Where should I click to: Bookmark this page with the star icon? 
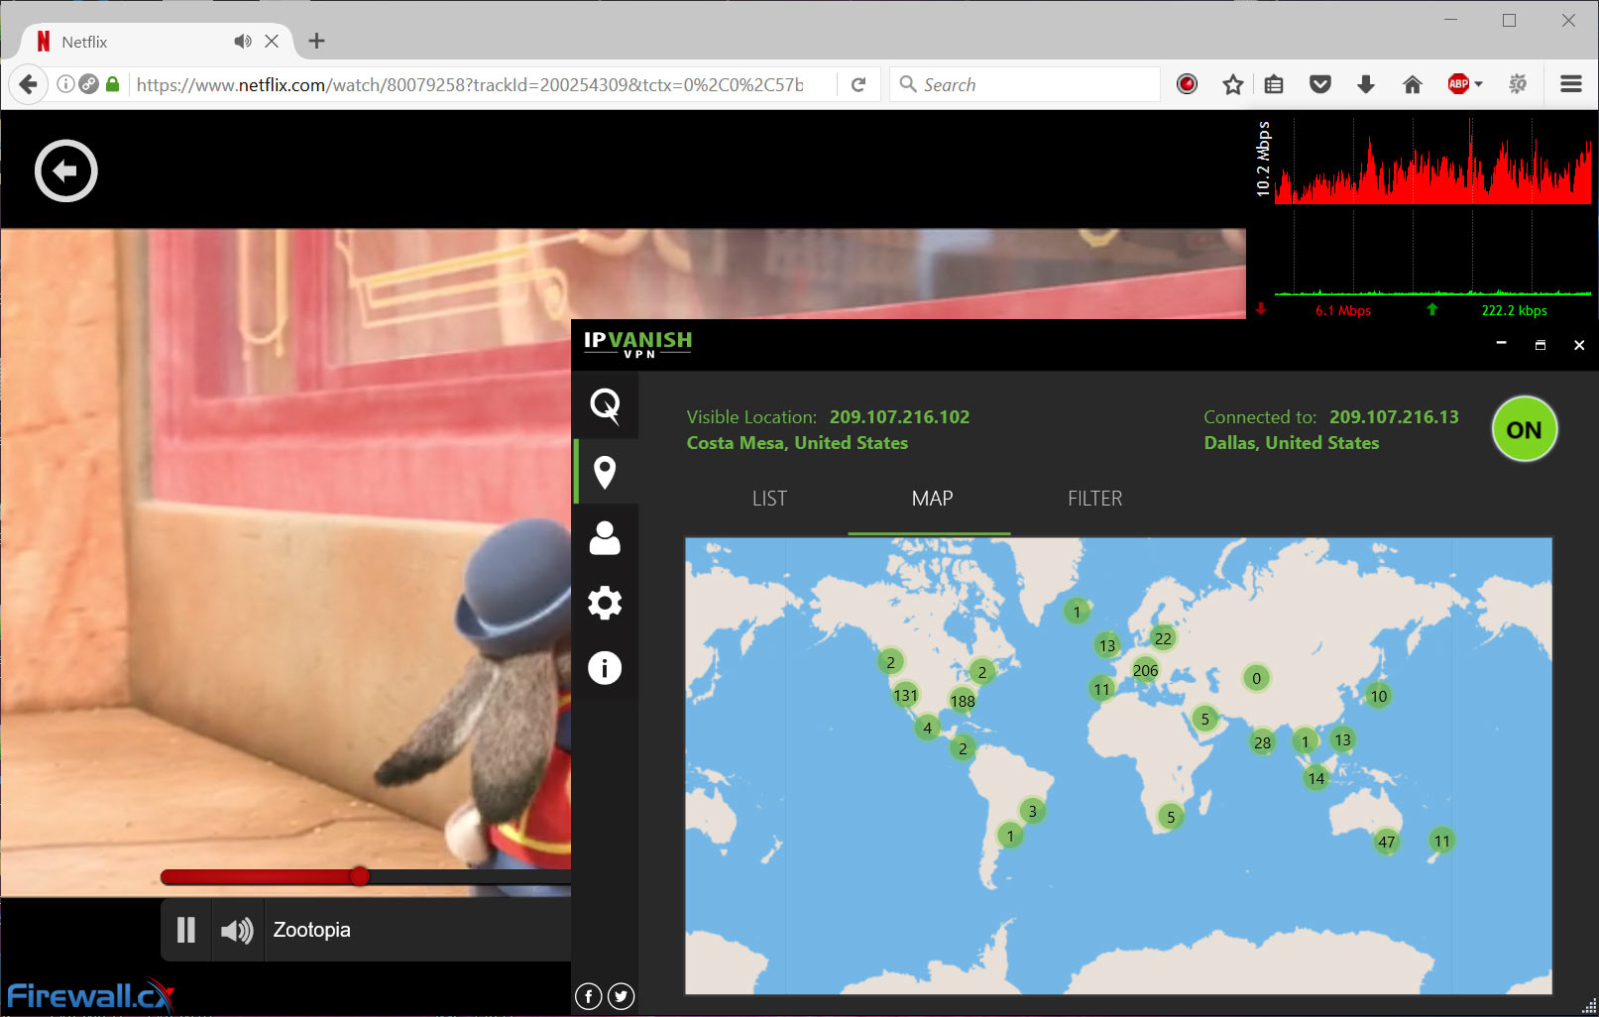1232,84
